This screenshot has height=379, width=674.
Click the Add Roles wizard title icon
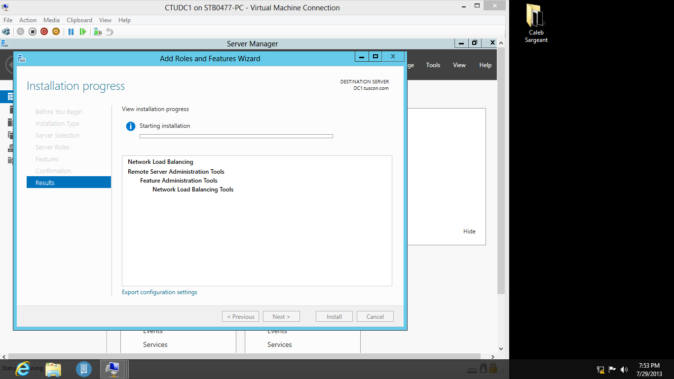click(21, 58)
